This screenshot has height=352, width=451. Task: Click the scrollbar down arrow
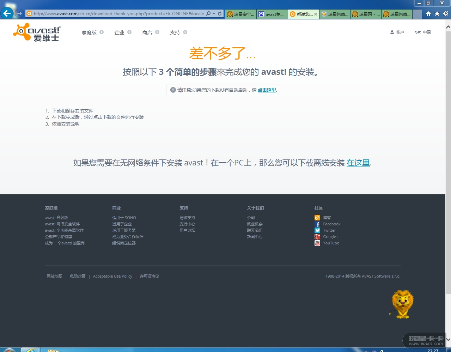coord(448,339)
